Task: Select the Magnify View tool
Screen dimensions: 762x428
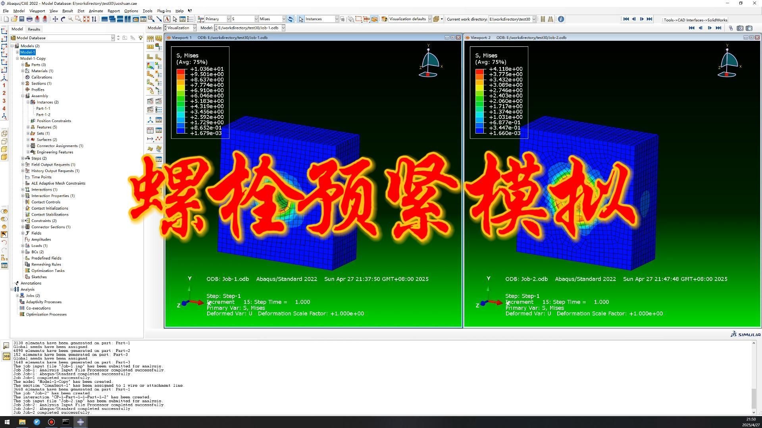Action: coord(71,19)
